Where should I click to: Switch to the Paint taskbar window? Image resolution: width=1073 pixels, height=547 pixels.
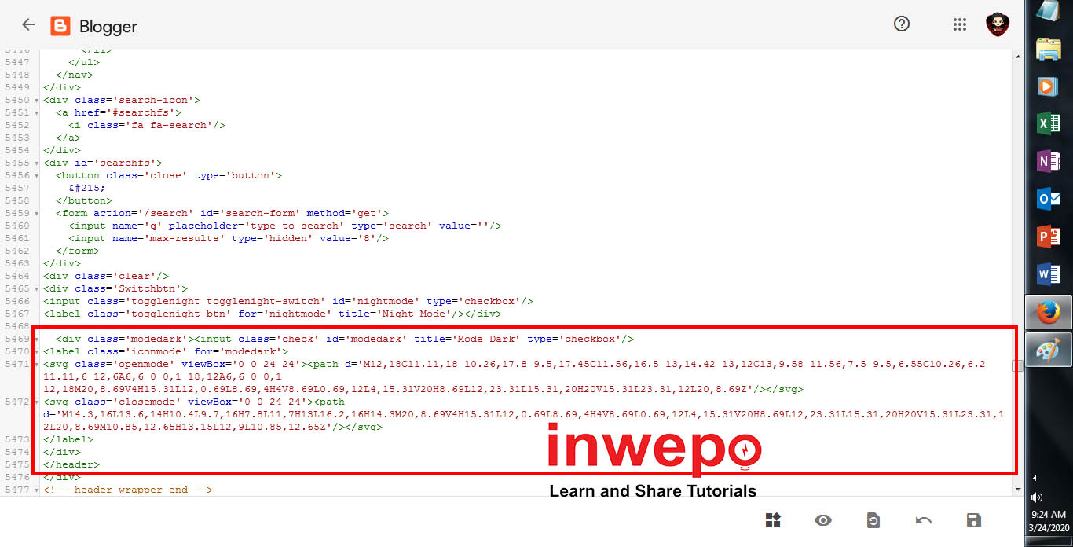(x=1049, y=351)
